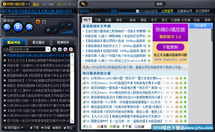Viewport: 215px width, 132px height.
Task: Click 播放 button in bottom selection bar
Action: click(102, 126)
